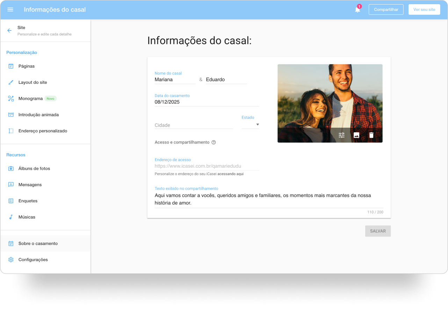Open Endereço personalizado menu item
The height and width of the screenshot is (309, 448).
click(45, 131)
